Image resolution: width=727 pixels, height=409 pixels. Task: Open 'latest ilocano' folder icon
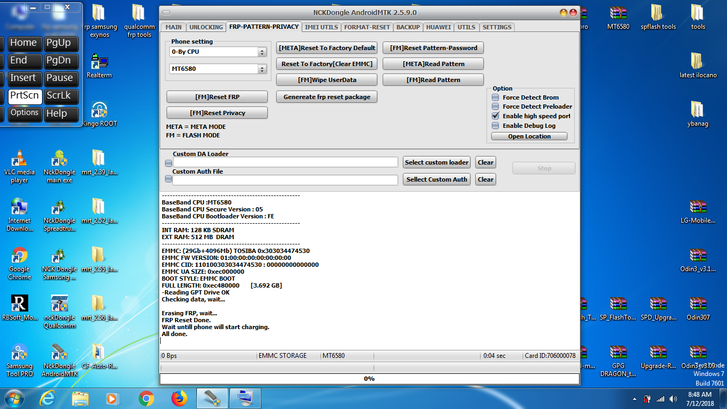[x=698, y=66]
